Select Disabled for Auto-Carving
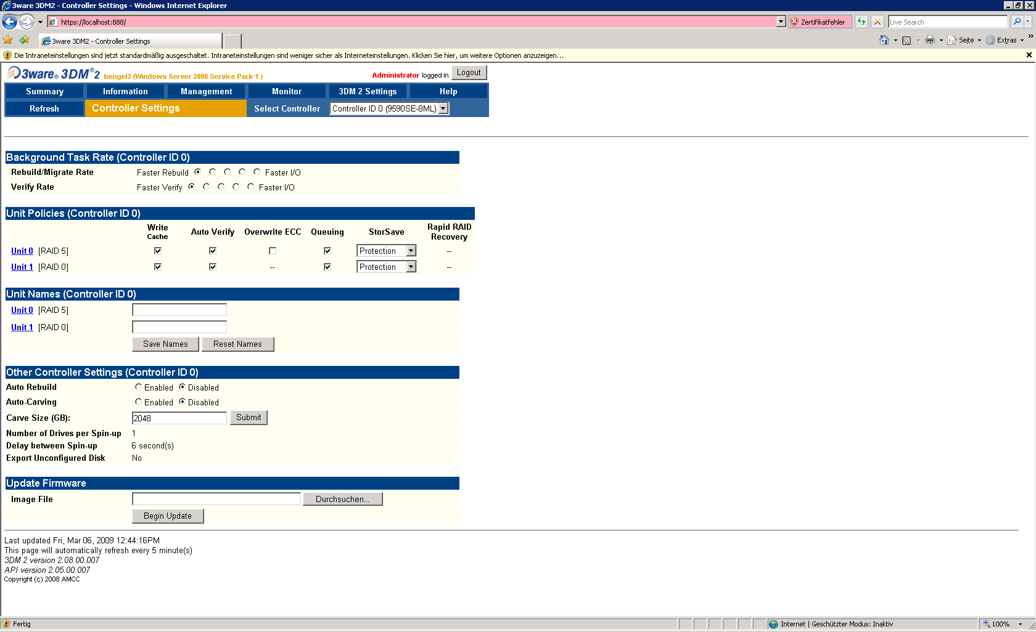 click(x=182, y=402)
